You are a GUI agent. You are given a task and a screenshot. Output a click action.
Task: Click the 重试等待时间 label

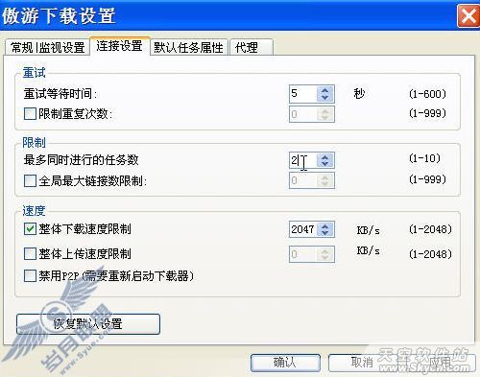click(x=60, y=94)
